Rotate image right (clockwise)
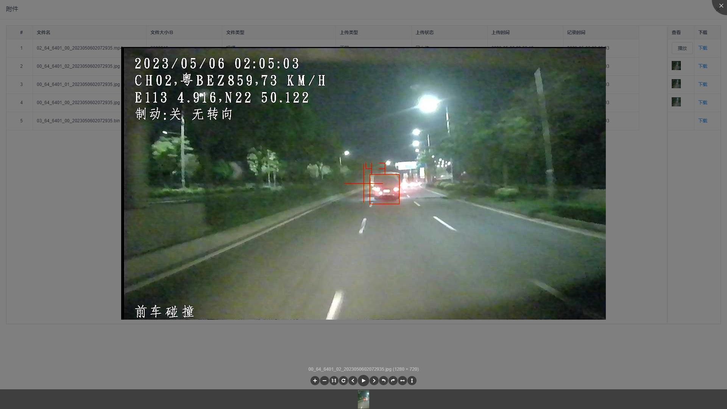Image resolution: width=727 pixels, height=409 pixels. [x=393, y=381]
